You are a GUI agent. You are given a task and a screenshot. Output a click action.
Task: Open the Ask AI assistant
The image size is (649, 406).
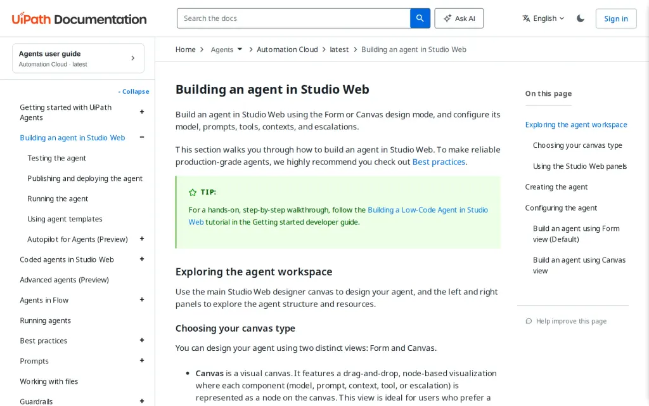tap(459, 18)
